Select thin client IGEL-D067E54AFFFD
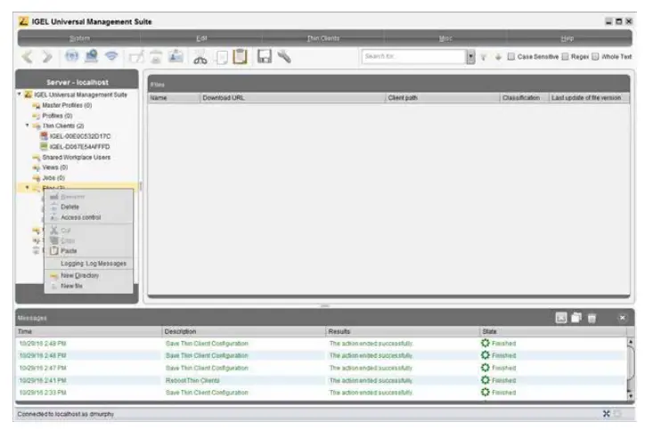The image size is (645, 430). [x=79, y=146]
